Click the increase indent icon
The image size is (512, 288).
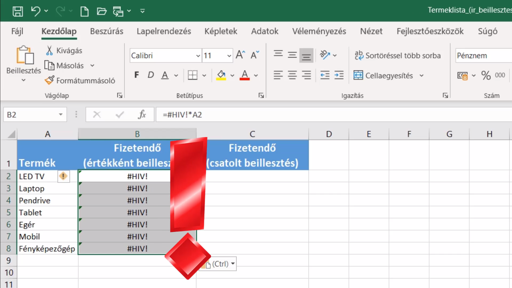[x=339, y=75]
